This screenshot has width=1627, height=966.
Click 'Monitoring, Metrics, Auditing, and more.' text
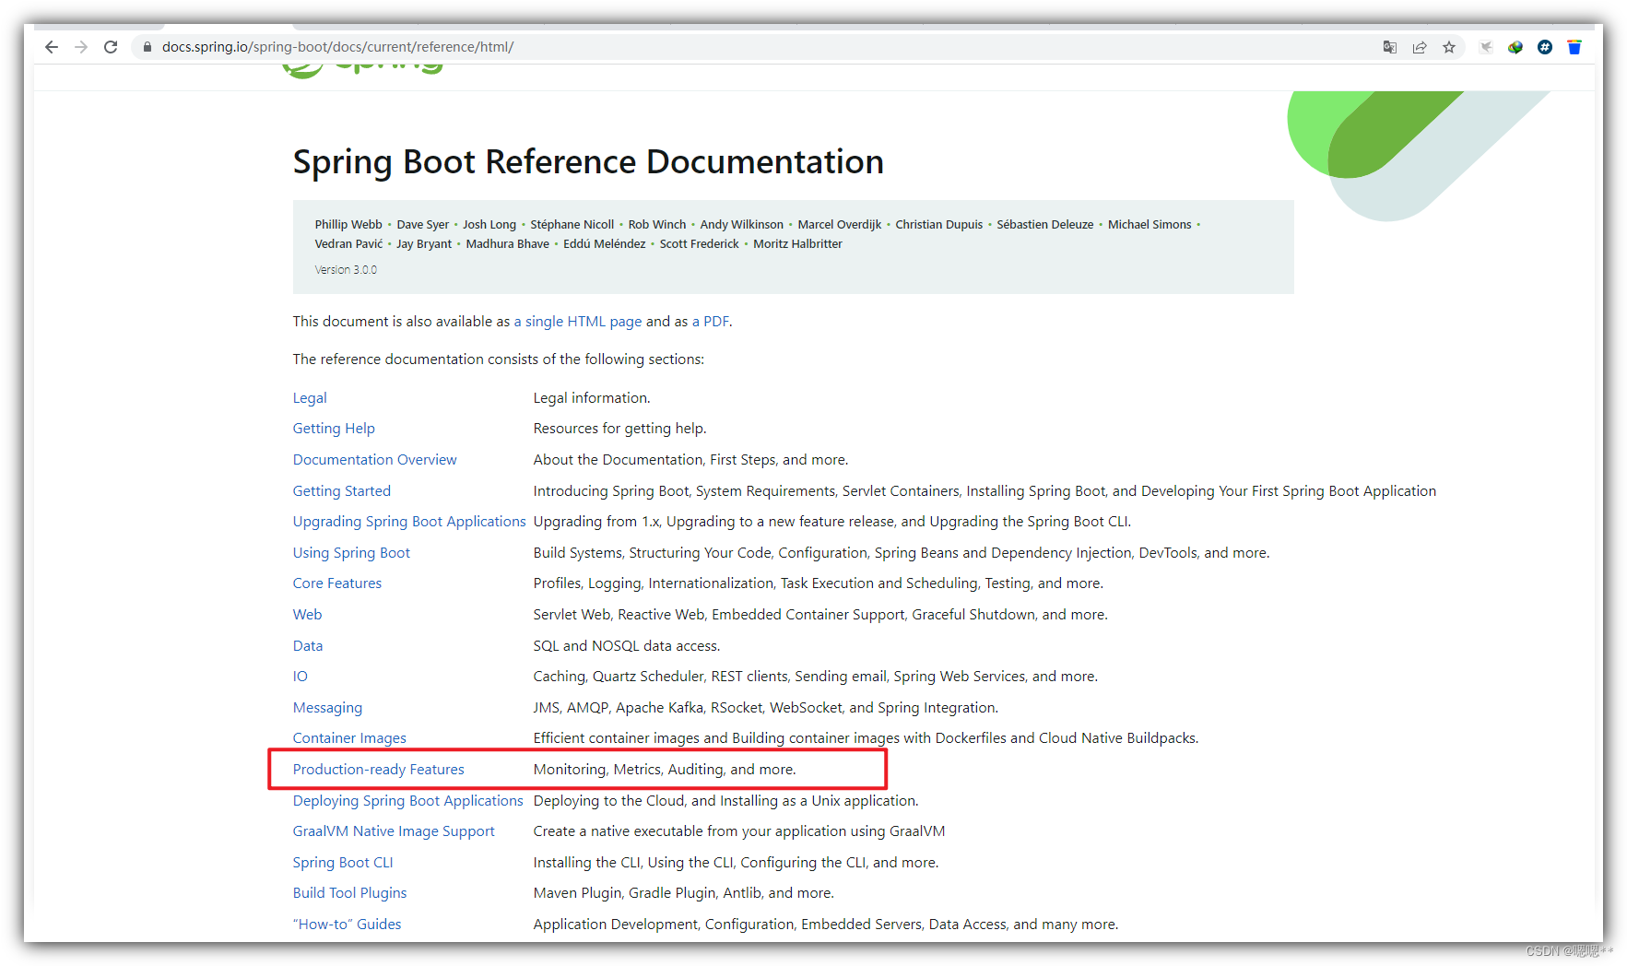pos(665,769)
